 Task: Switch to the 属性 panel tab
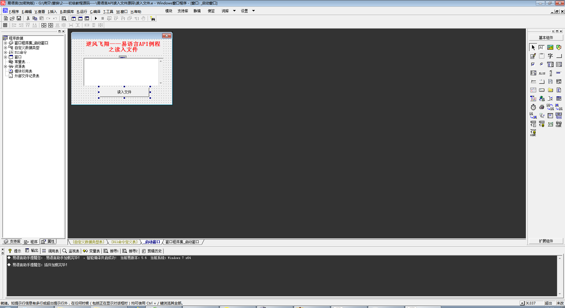pos(48,242)
